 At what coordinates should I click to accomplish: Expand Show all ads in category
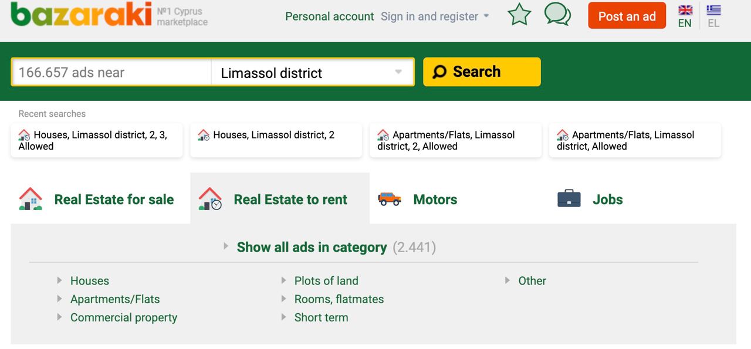(x=311, y=247)
